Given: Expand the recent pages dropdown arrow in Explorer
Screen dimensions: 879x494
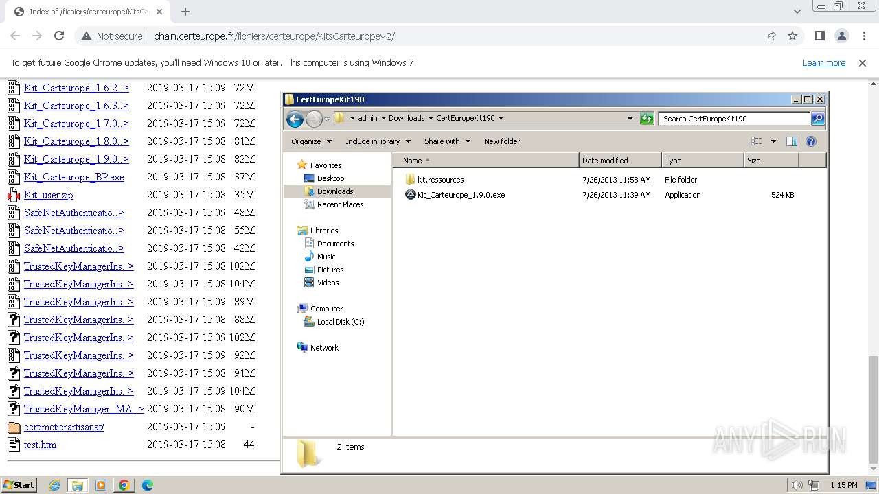Looking at the screenshot, I should coord(328,119).
